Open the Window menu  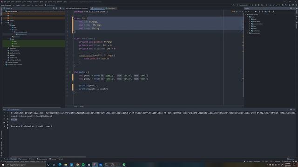60,2
